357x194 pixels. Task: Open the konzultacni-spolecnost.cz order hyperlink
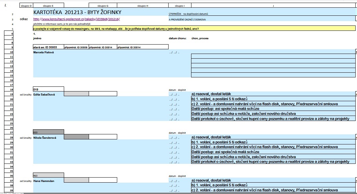coord(77,19)
